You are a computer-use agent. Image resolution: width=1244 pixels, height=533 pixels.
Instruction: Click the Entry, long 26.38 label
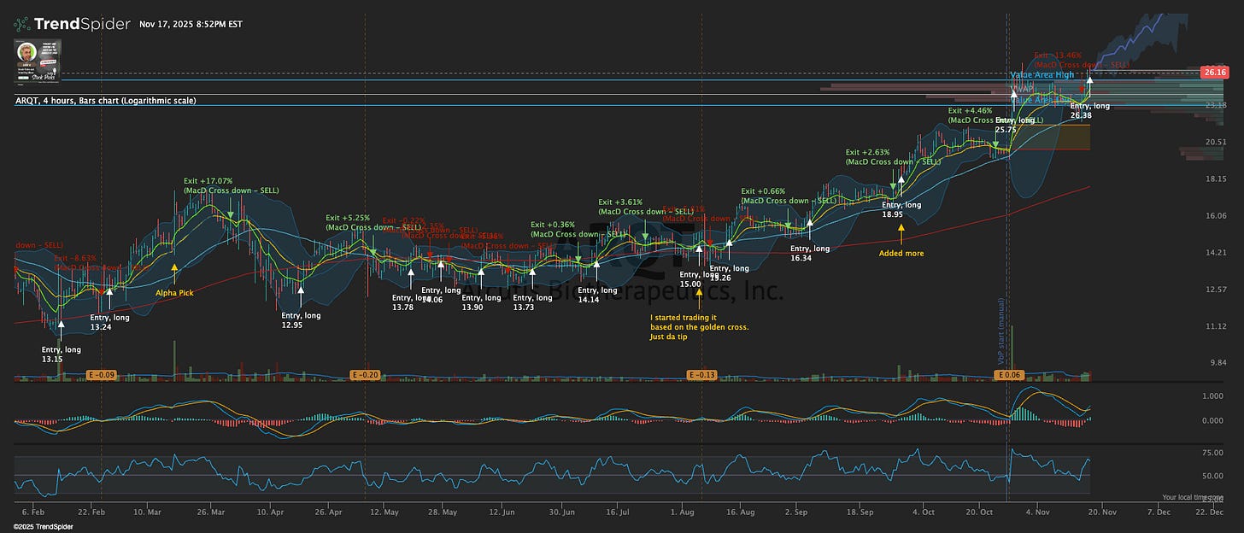[x=1089, y=110]
